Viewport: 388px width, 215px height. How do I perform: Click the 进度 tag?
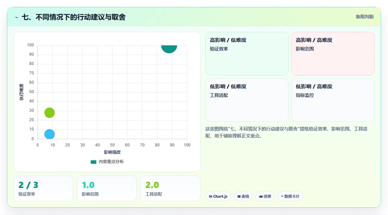tap(265, 196)
